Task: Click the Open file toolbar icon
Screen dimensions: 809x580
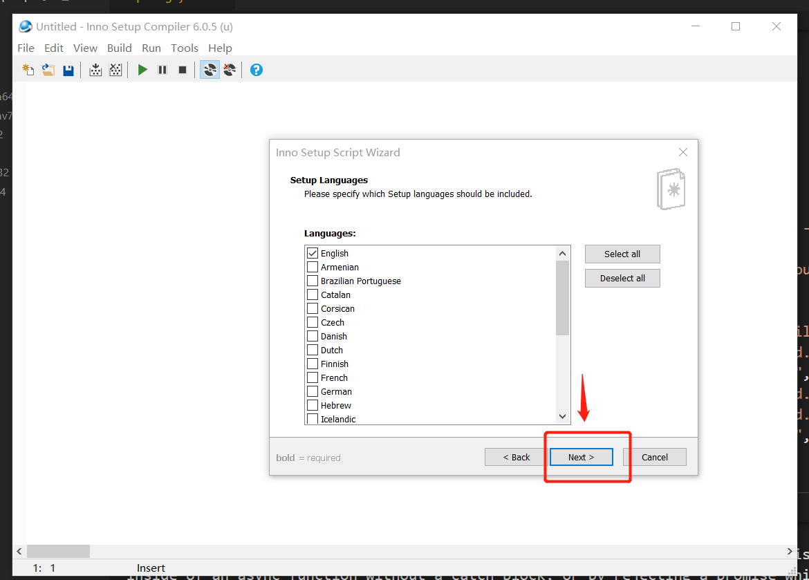Action: [x=48, y=70]
